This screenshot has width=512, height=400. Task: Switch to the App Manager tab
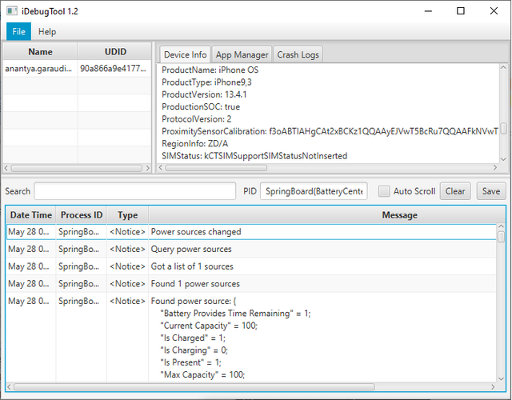(x=242, y=54)
